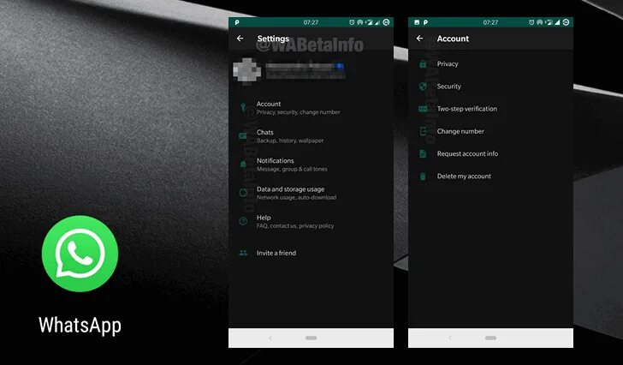Click the Two-step verification icon
The height and width of the screenshot is (365, 623).
click(x=423, y=109)
